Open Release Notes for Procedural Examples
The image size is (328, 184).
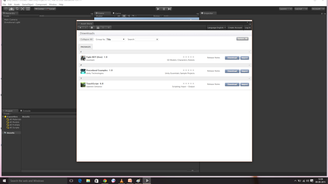pyautogui.click(x=213, y=71)
